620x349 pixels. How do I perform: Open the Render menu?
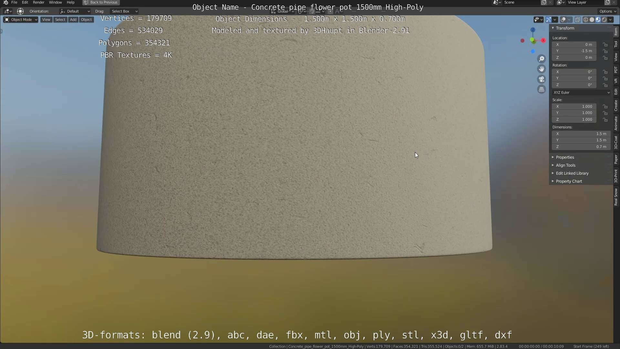[x=38, y=2]
